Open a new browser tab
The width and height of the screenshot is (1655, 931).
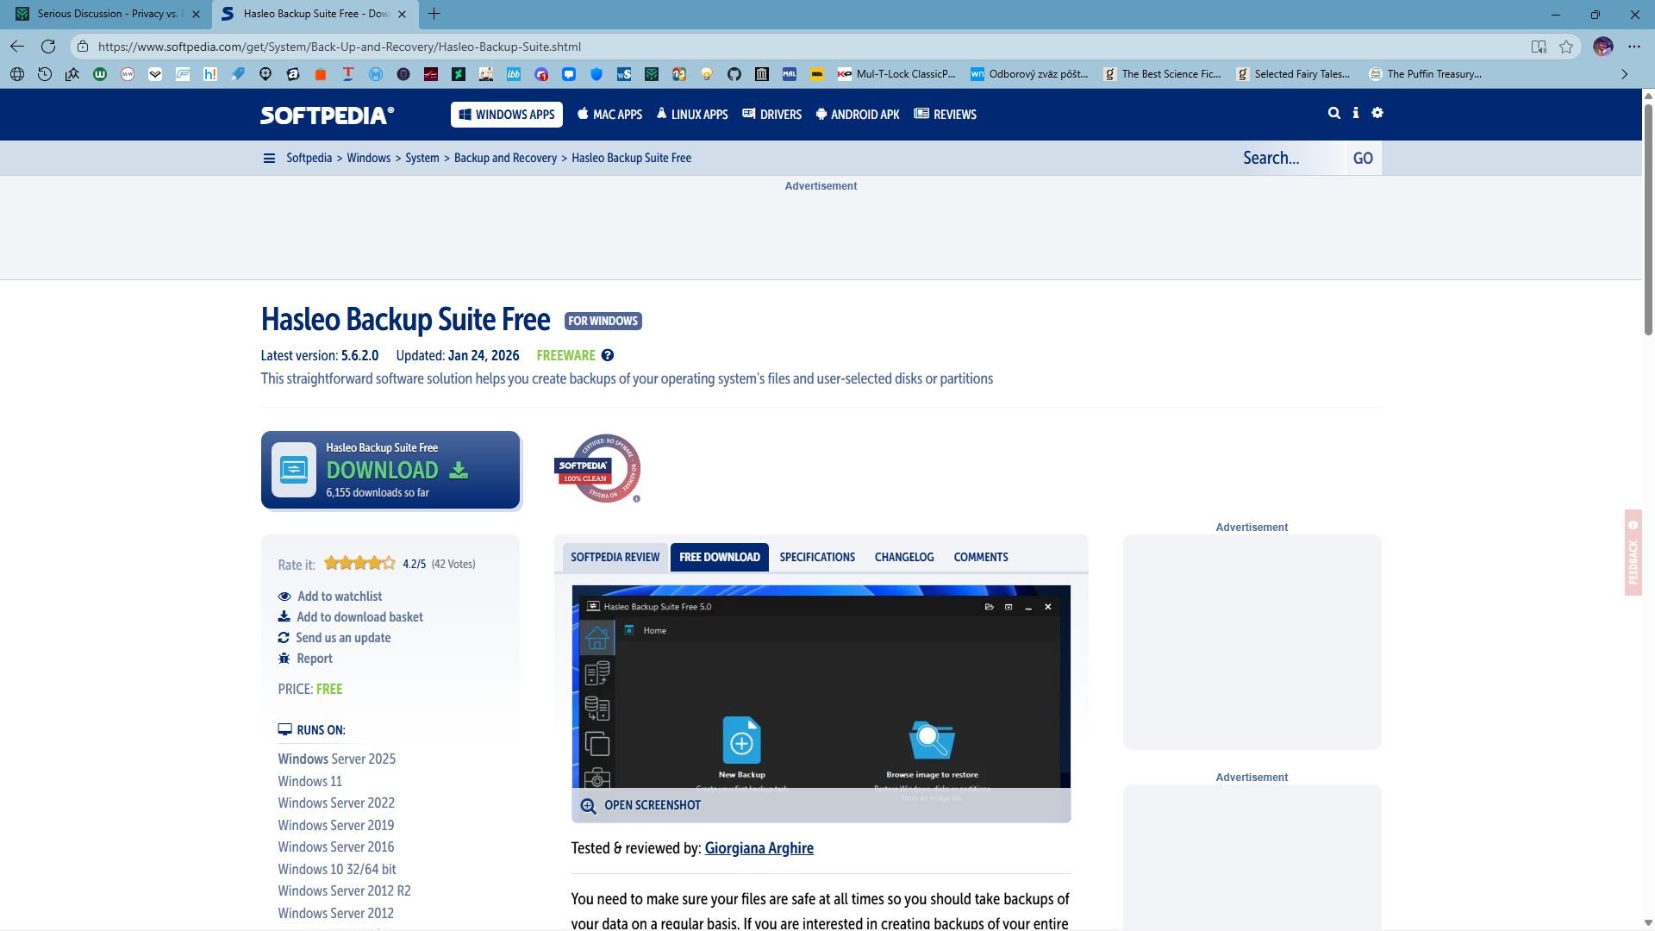click(434, 14)
